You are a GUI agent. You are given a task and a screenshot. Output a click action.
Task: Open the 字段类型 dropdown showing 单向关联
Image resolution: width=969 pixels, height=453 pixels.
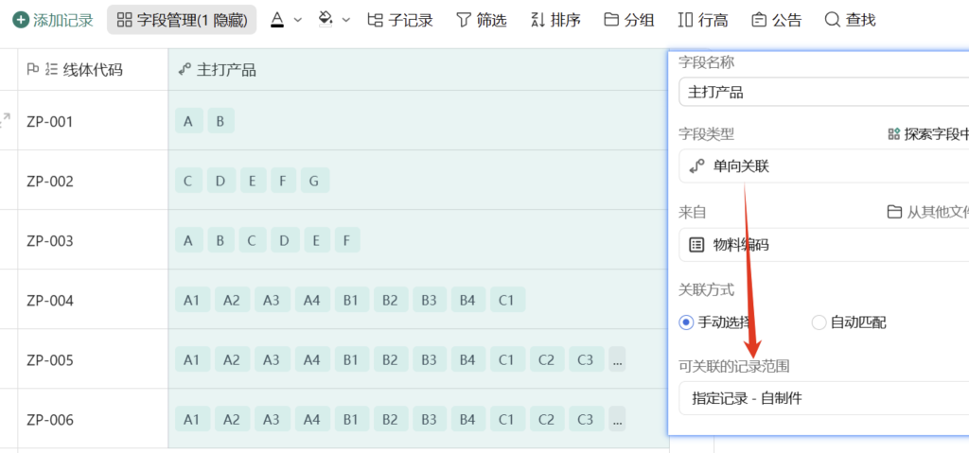pyautogui.click(x=823, y=166)
